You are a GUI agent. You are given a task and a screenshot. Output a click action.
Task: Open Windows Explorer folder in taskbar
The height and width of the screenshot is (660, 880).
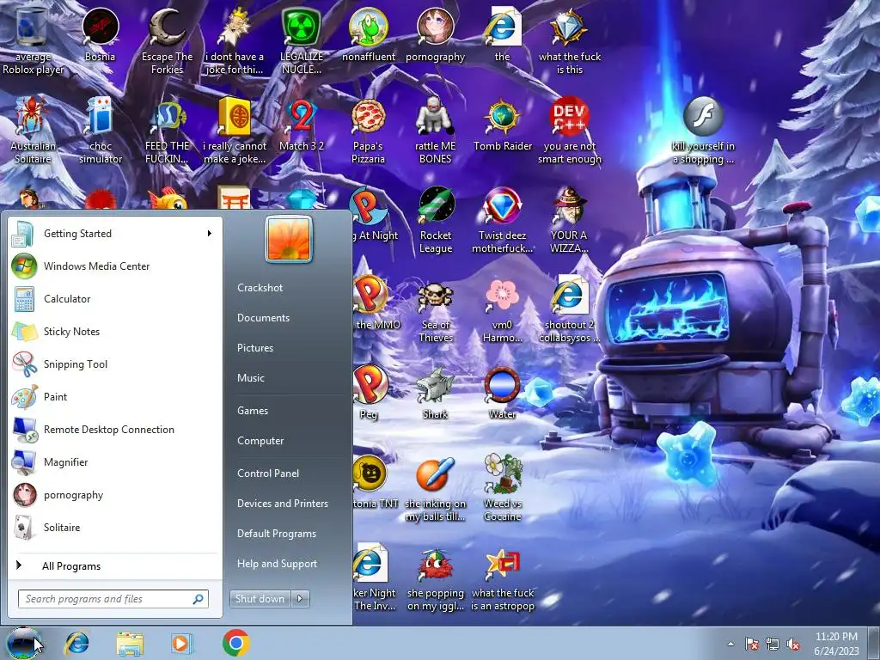(x=130, y=643)
